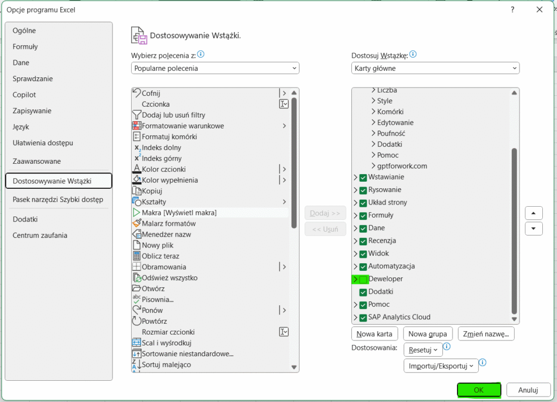
Task: Select the Formatowanie warunkowe icon
Action: 137,126
